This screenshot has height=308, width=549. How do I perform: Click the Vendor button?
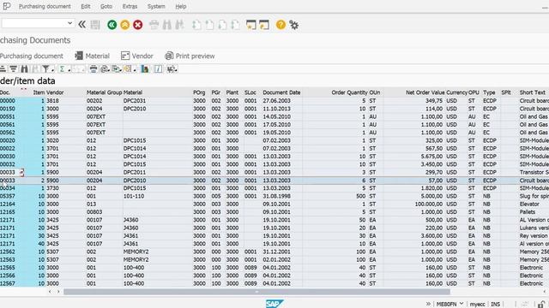pos(137,56)
